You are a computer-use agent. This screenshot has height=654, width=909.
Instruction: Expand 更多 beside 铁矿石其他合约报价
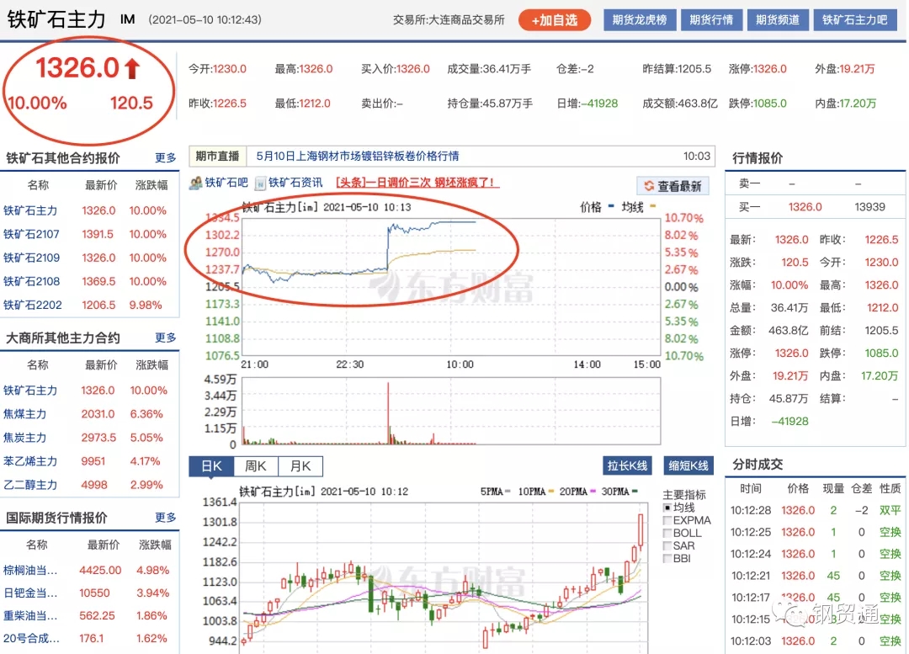[167, 157]
